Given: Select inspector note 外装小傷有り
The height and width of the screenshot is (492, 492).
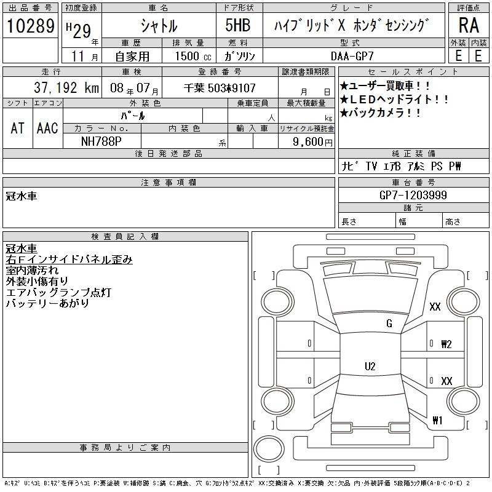Looking at the screenshot, I should coord(37,282).
